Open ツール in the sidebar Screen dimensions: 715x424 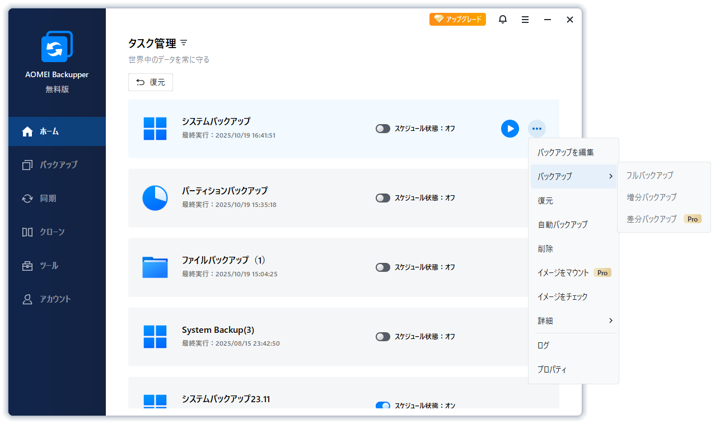coord(57,266)
